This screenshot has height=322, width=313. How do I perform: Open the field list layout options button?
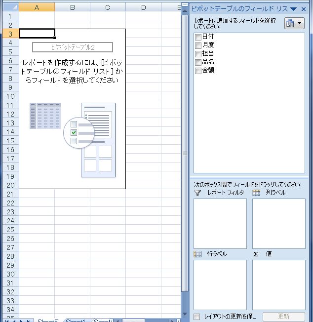tap(294, 23)
